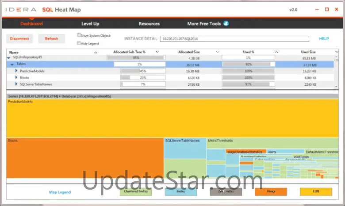Click the globe icon beside More Free Tools
The height and width of the screenshot is (206, 345).
coord(226,23)
